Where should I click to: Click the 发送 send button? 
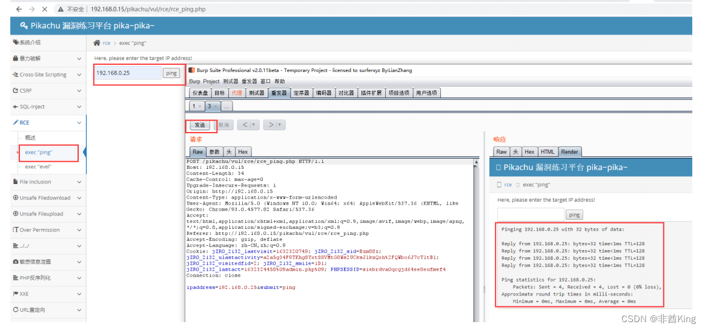click(200, 125)
